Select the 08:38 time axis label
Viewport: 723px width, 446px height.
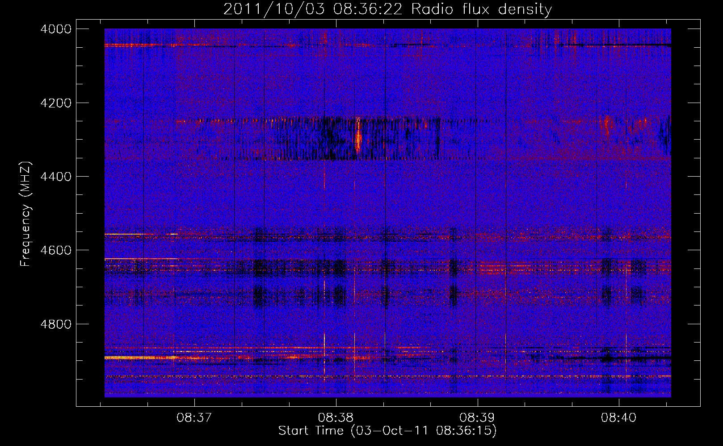point(336,418)
